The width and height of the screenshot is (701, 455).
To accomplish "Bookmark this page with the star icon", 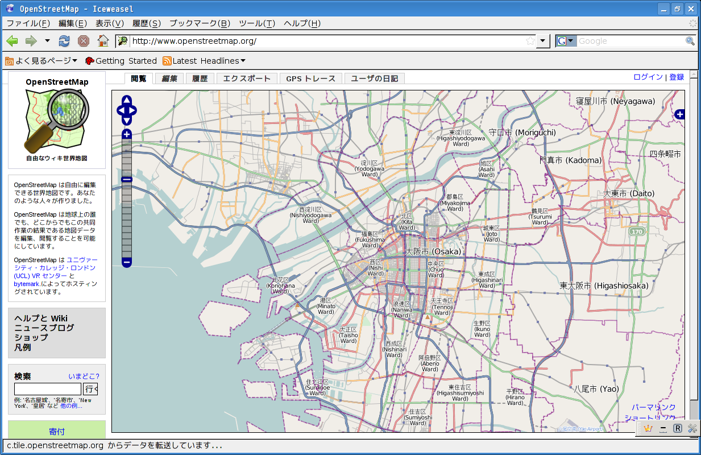I will (530, 41).
